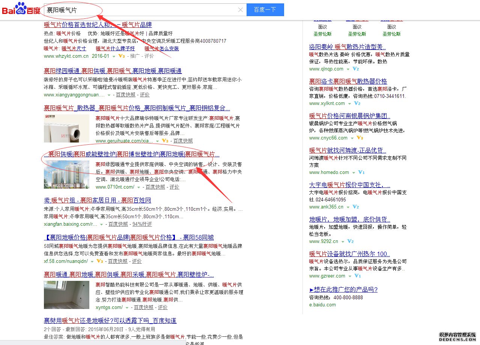Click the 百度一下 search button
480x345 pixels.
coord(265,10)
